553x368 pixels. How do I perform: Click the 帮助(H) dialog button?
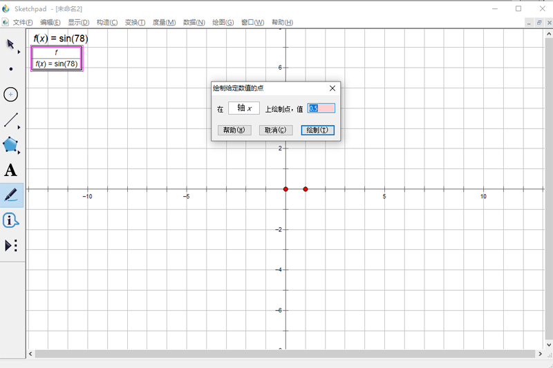(x=234, y=130)
